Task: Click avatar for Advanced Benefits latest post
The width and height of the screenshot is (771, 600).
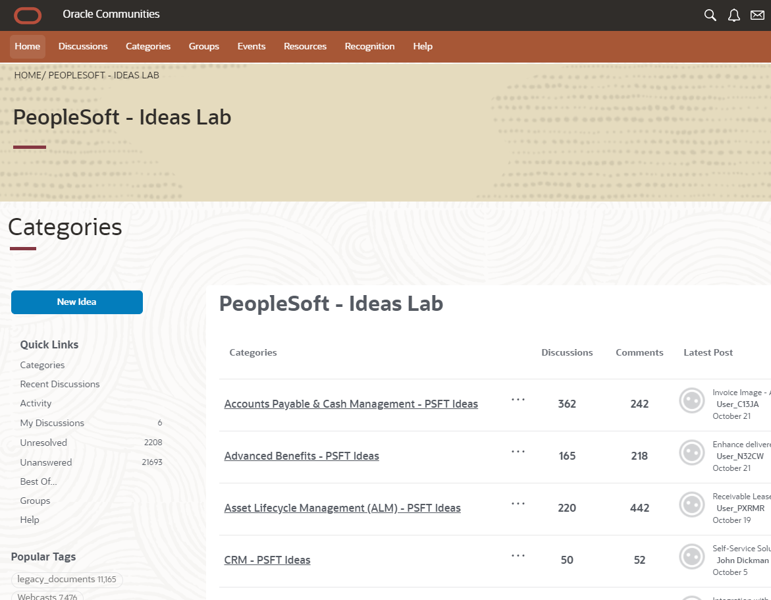Action: click(691, 452)
